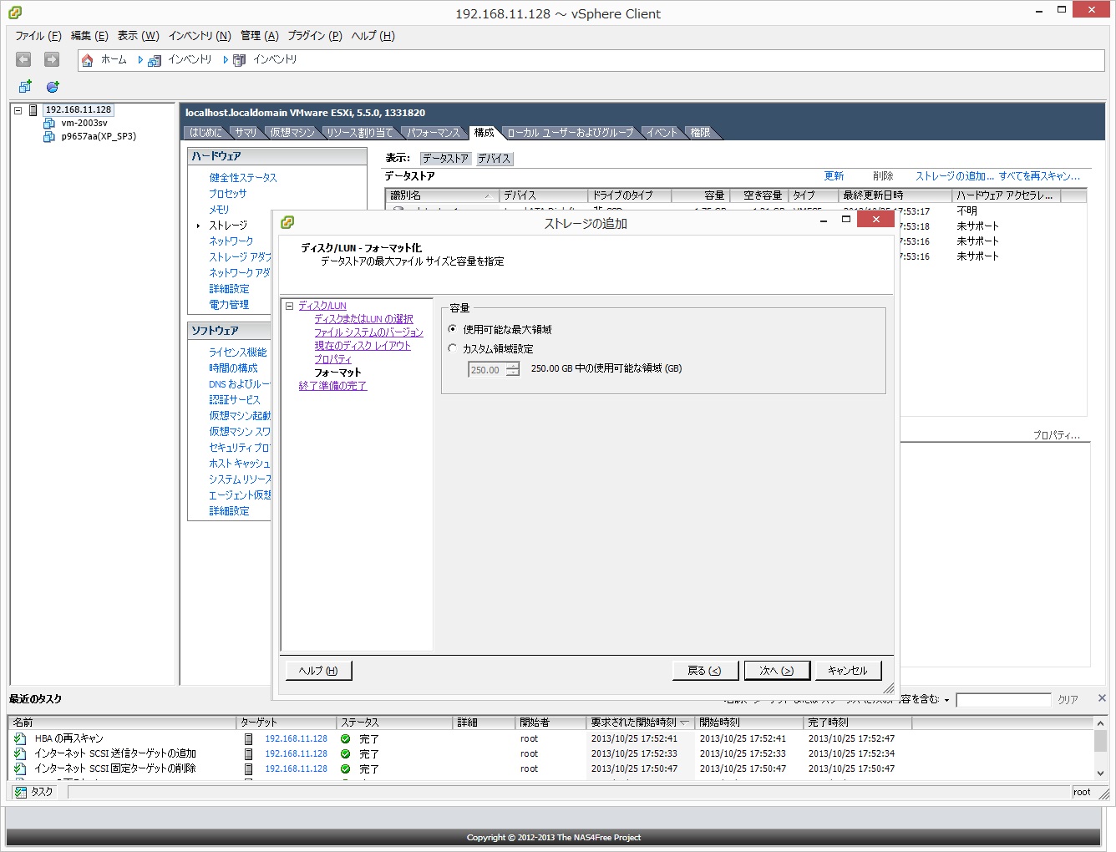Switch to the サマリ tab
Screen dimensions: 1116x852
pos(246,133)
